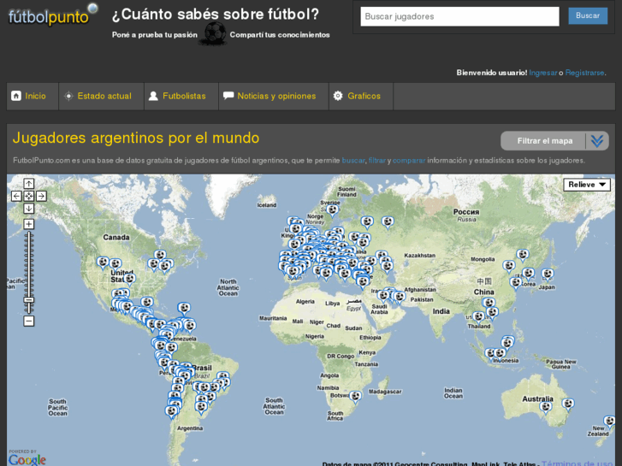The height and width of the screenshot is (466, 622).
Task: Follow the buscar link in description
Action: click(353, 160)
